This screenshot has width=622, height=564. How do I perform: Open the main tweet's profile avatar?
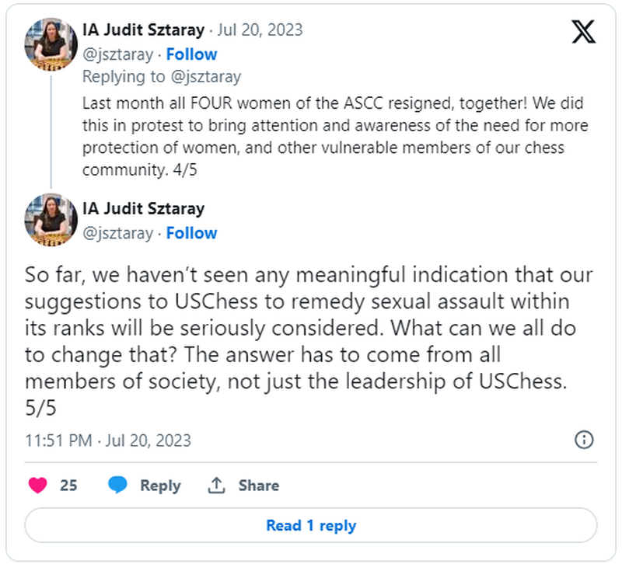click(51, 220)
